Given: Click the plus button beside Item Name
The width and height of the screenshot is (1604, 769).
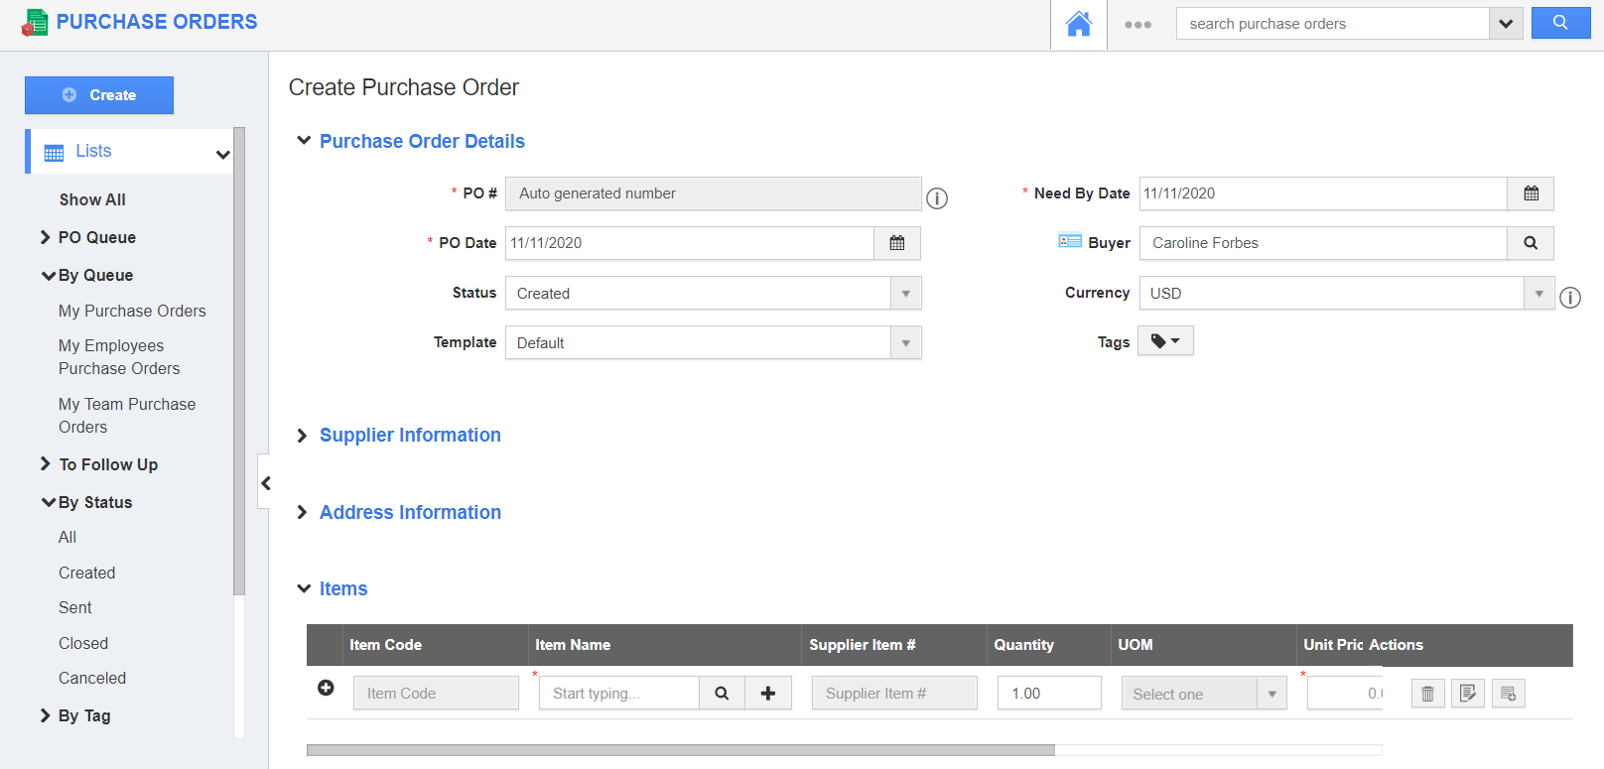Looking at the screenshot, I should [x=767, y=694].
